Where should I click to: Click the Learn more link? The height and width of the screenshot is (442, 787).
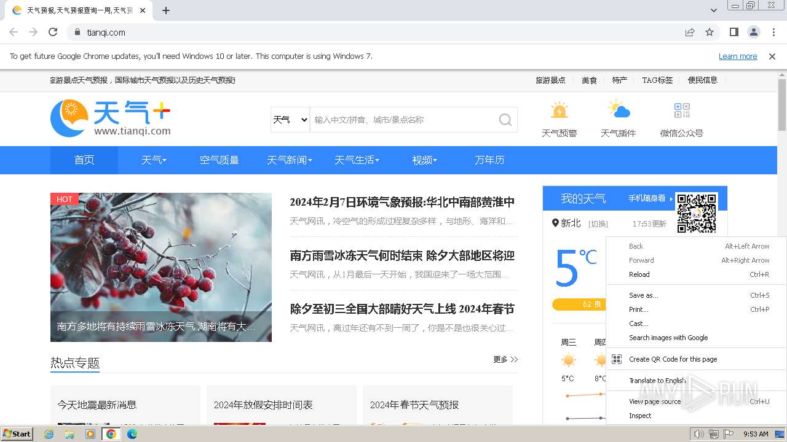click(738, 56)
